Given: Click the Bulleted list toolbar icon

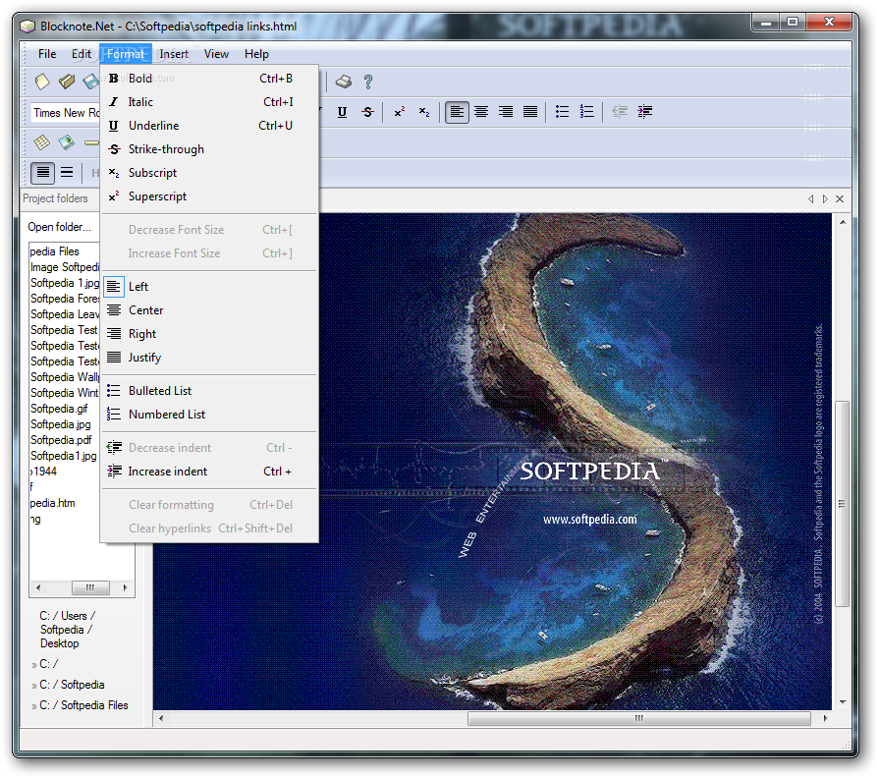Looking at the screenshot, I should 562,112.
